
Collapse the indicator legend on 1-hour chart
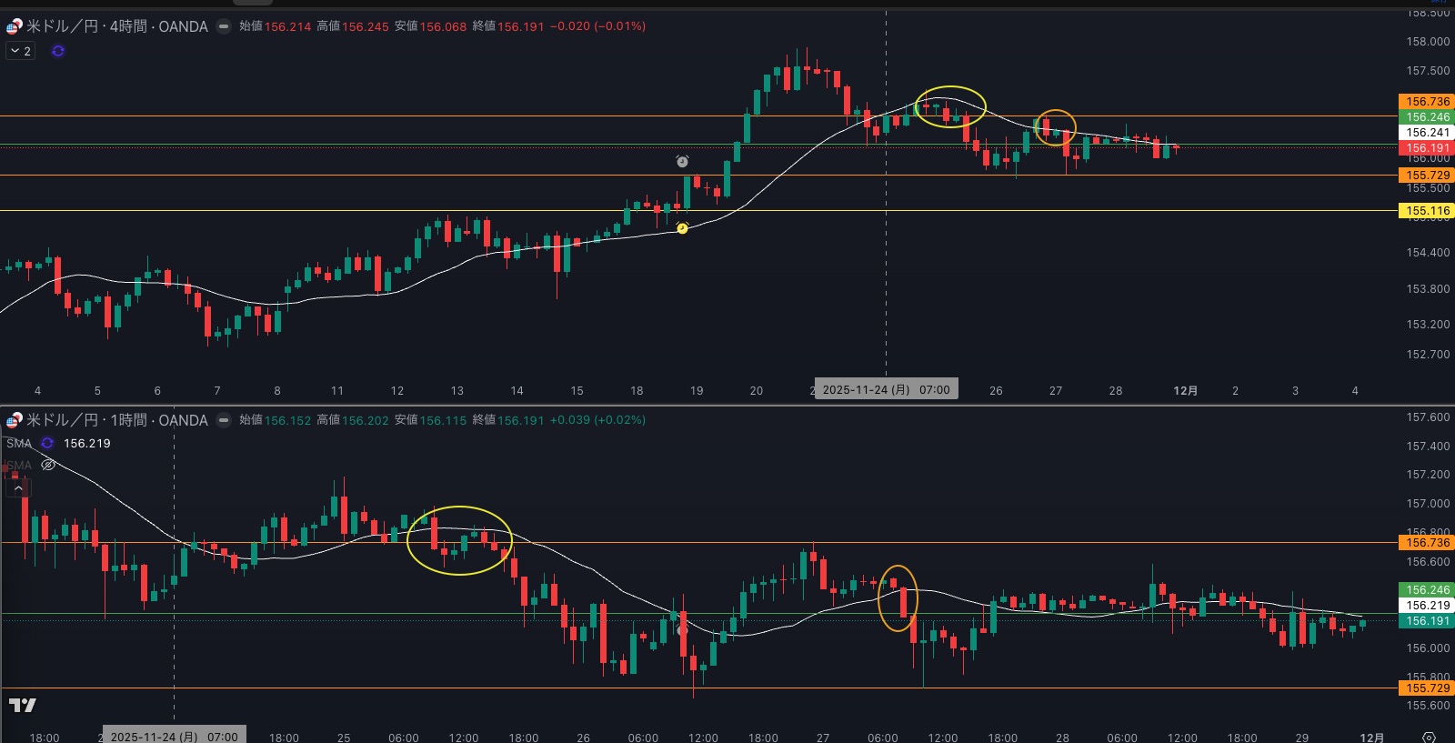[18, 488]
